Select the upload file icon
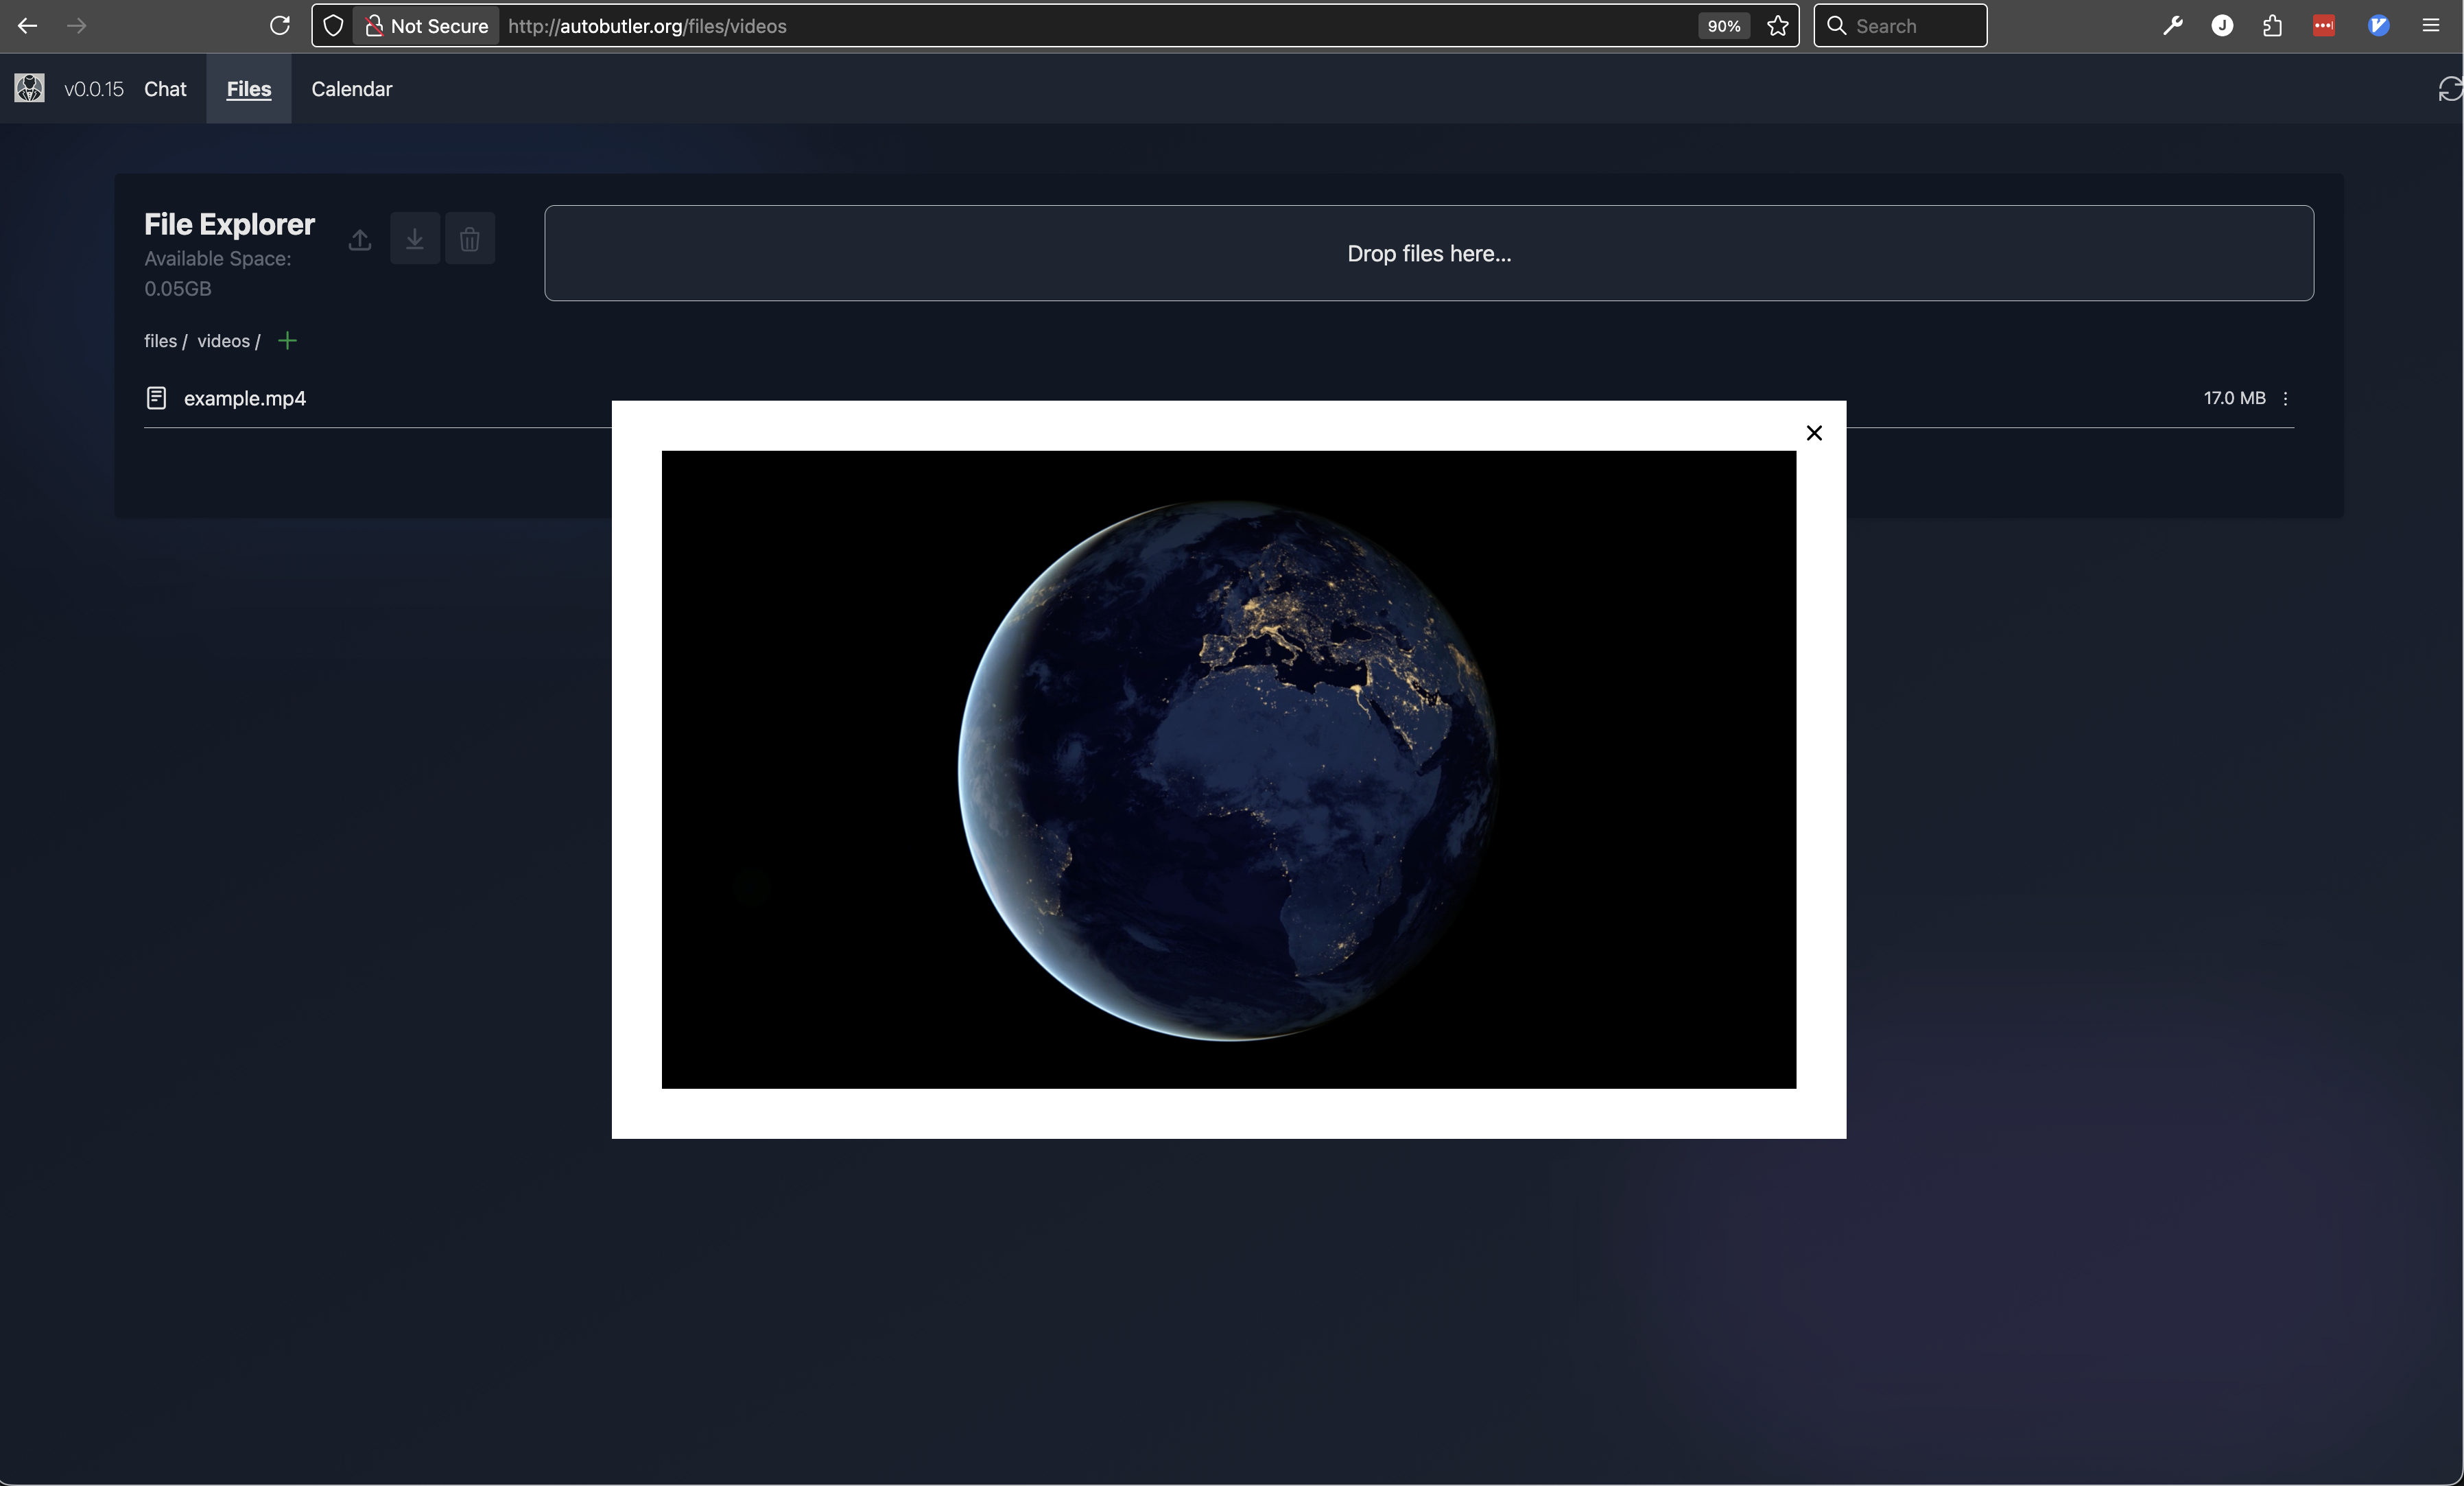 [x=359, y=239]
